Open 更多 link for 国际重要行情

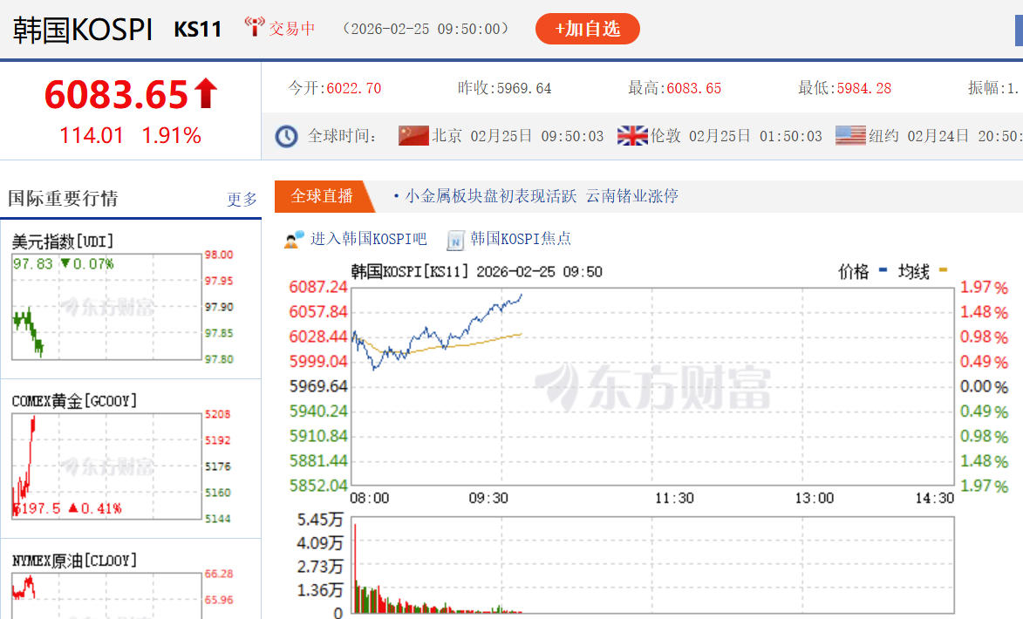click(x=242, y=199)
